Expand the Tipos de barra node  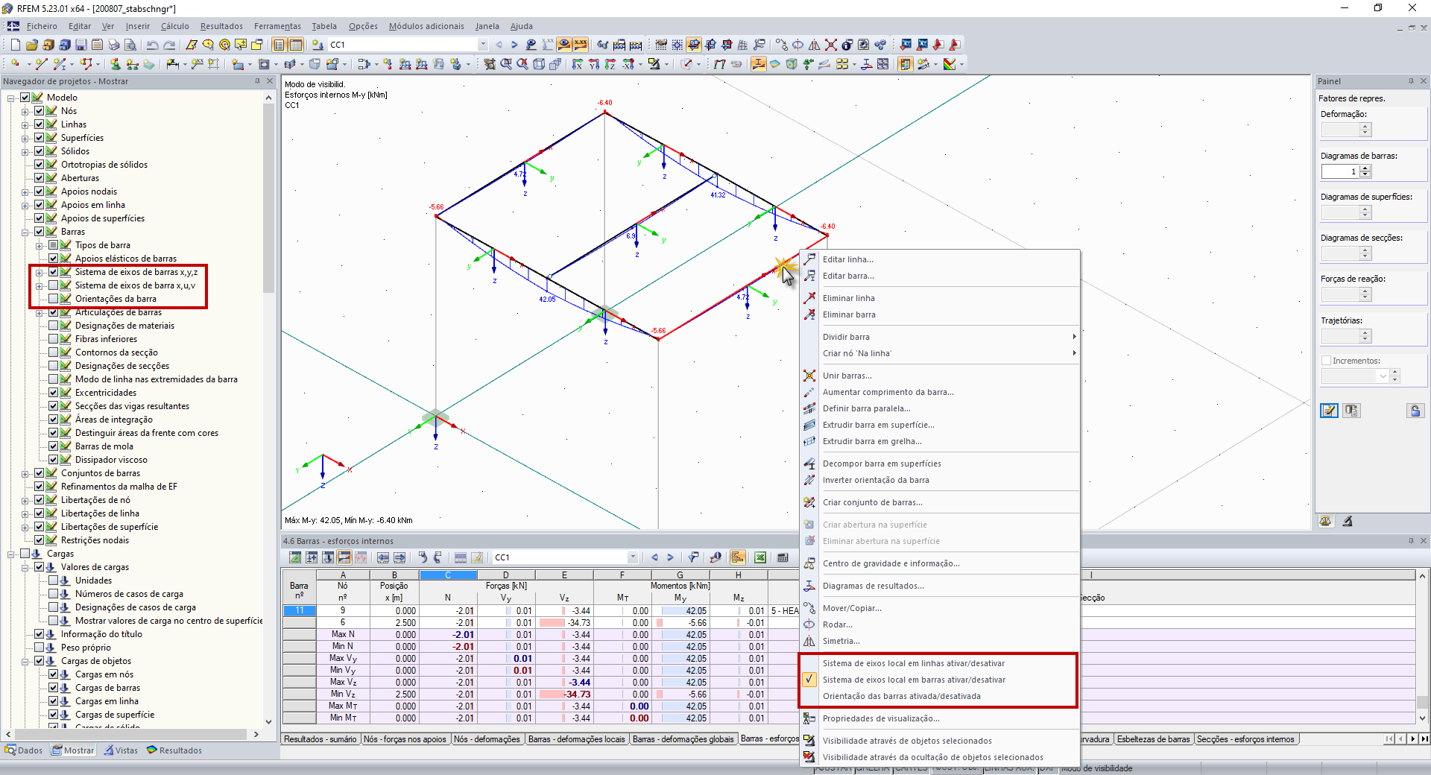40,245
